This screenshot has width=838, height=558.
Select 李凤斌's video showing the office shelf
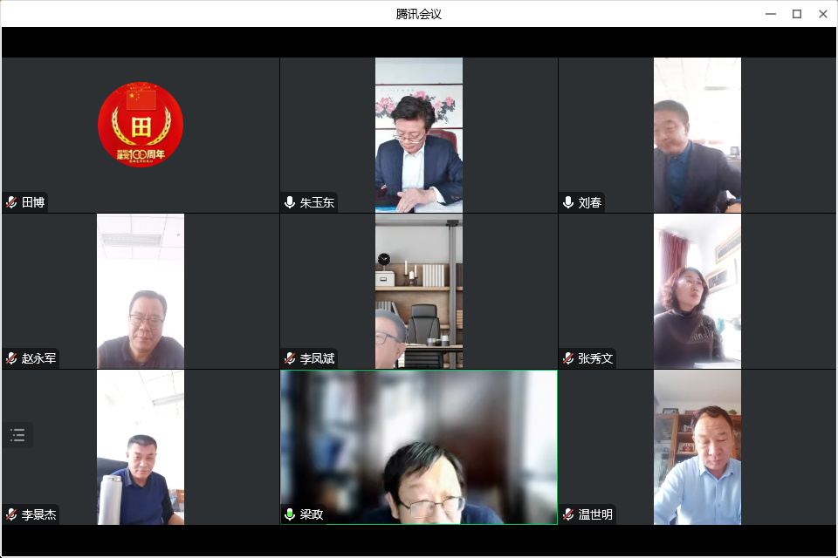tap(419, 290)
